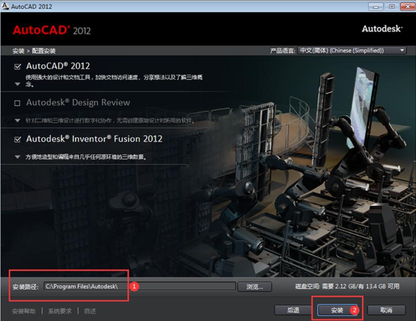416x321 pixels.
Task: Open the 自述 readme link
Action: [x=90, y=311]
